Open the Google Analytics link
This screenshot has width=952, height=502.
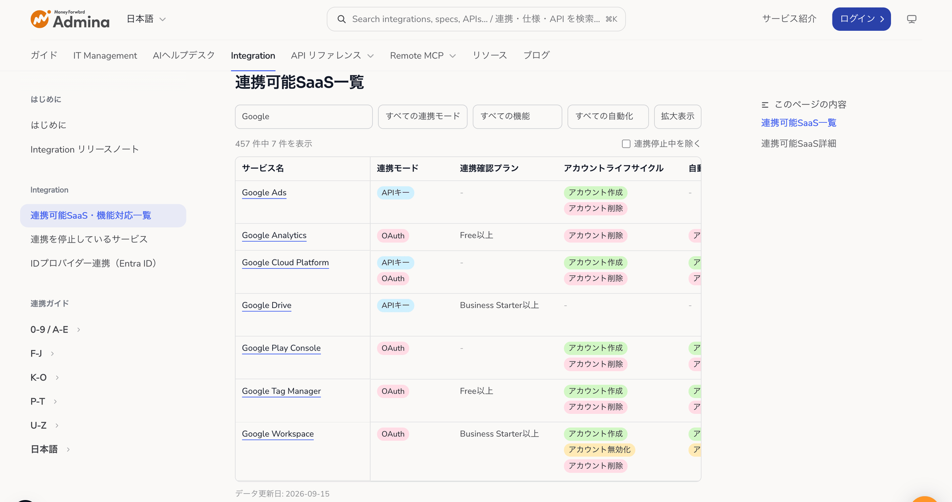point(274,236)
